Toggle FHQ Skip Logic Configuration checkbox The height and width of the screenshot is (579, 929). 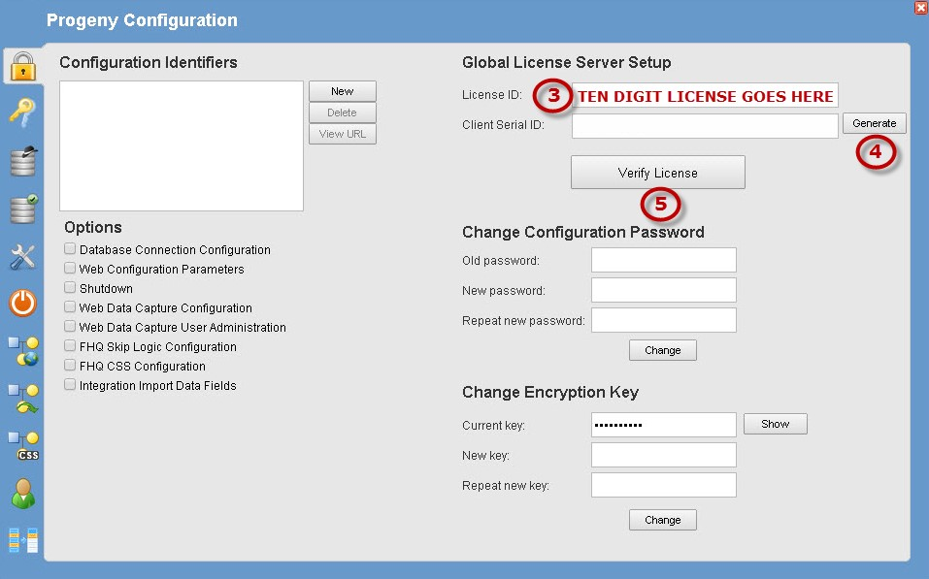point(70,346)
